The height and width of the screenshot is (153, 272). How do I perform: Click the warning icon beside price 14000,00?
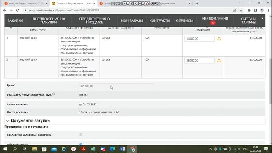pos(219,39)
